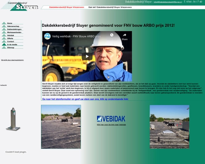The image size is (205, 164).
Task: Click the info email address link
Action: (x=168, y=2)
